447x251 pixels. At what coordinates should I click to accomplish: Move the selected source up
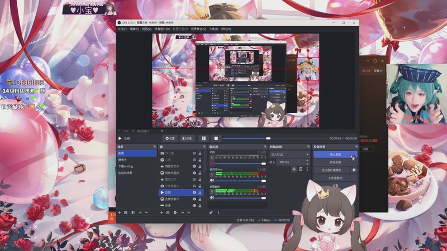tap(183, 213)
